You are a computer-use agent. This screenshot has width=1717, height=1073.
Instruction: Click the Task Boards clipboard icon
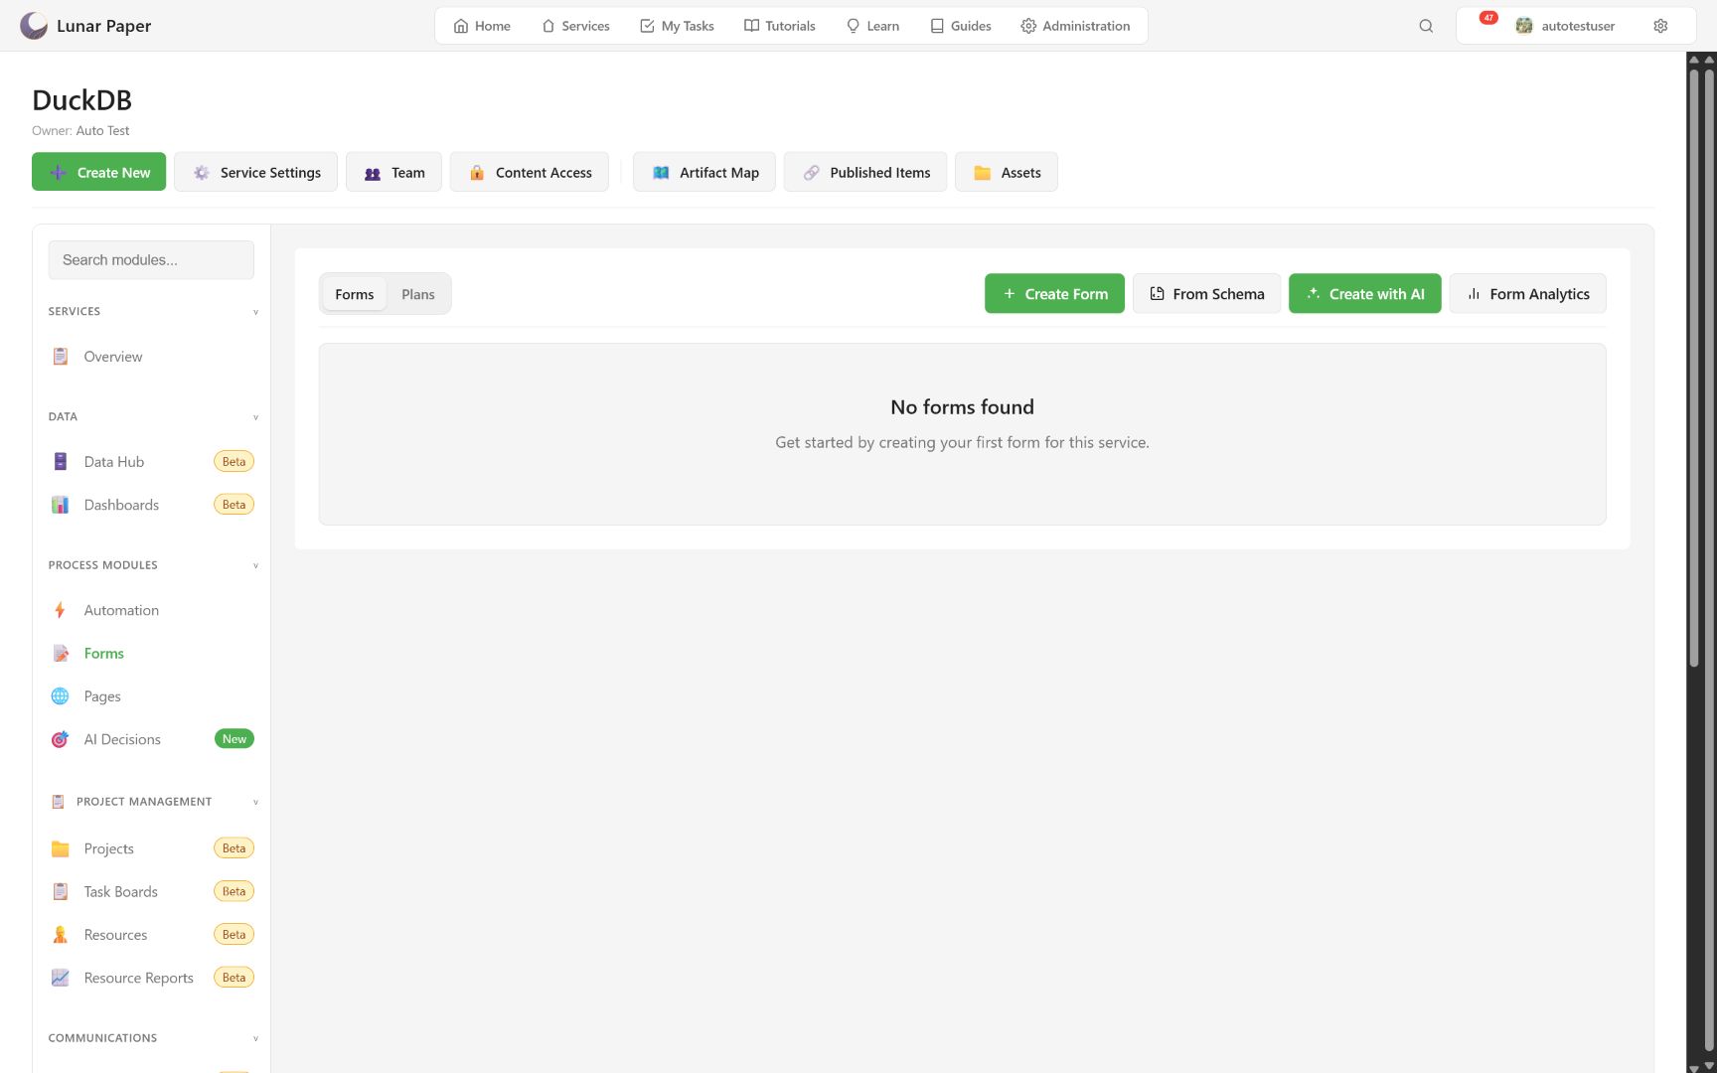click(x=61, y=892)
